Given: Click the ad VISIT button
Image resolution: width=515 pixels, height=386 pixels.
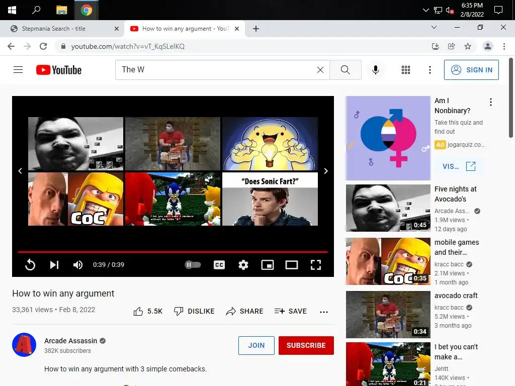Looking at the screenshot, I should pos(459,166).
